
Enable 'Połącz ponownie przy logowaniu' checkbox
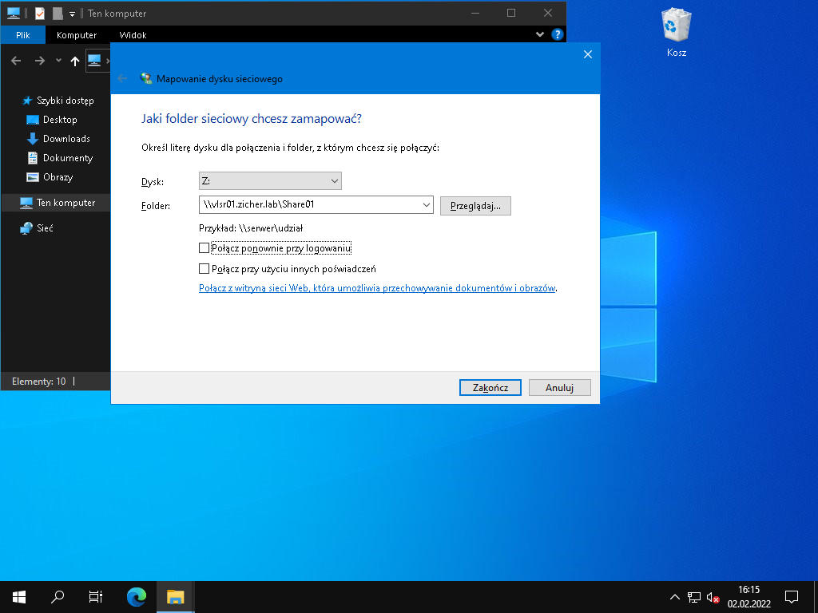(204, 248)
